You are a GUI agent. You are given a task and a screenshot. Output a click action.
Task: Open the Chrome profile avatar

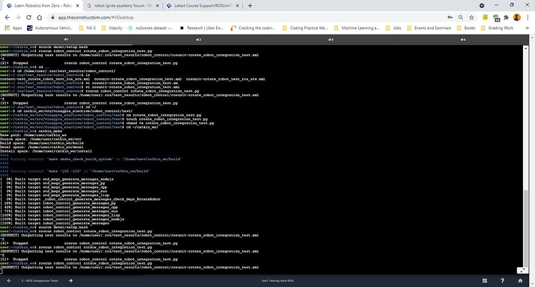click(x=517, y=17)
